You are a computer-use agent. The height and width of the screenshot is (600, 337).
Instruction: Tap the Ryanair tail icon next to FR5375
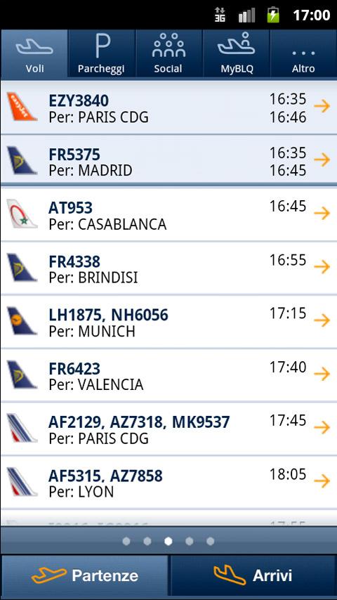(x=22, y=161)
